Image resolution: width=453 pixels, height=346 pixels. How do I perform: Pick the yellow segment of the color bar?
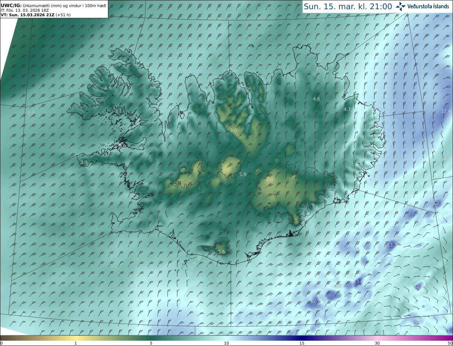pos(76,338)
